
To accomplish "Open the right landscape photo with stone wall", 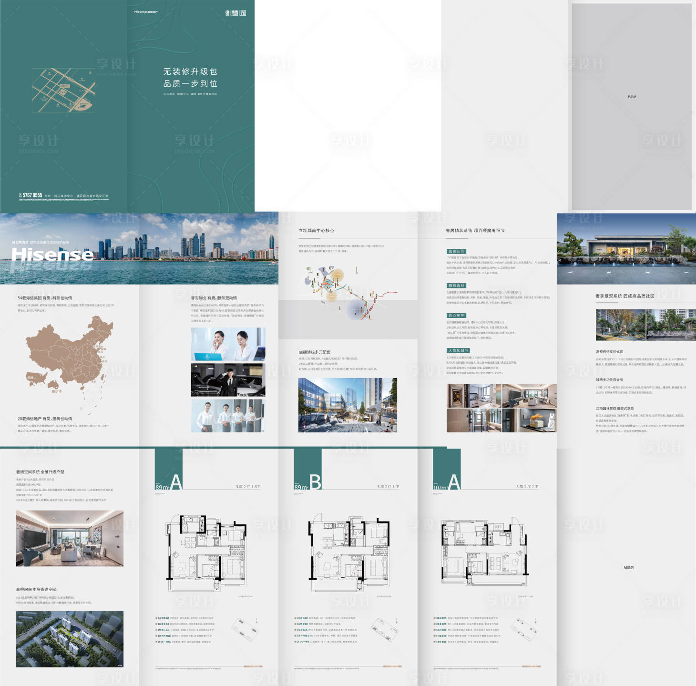I will [671, 325].
